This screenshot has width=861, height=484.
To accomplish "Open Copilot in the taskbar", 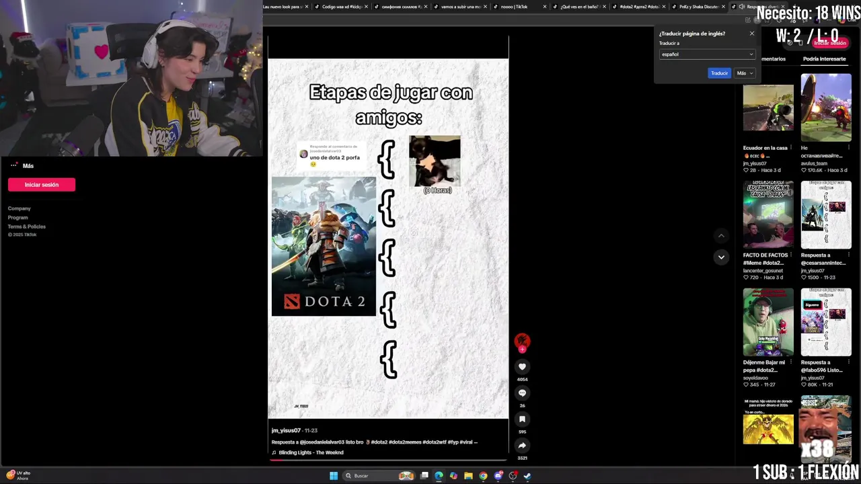I will (453, 476).
